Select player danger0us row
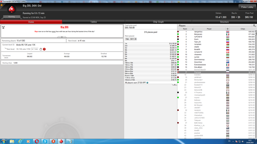The image size is (257, 144). pyautogui.click(x=216, y=32)
